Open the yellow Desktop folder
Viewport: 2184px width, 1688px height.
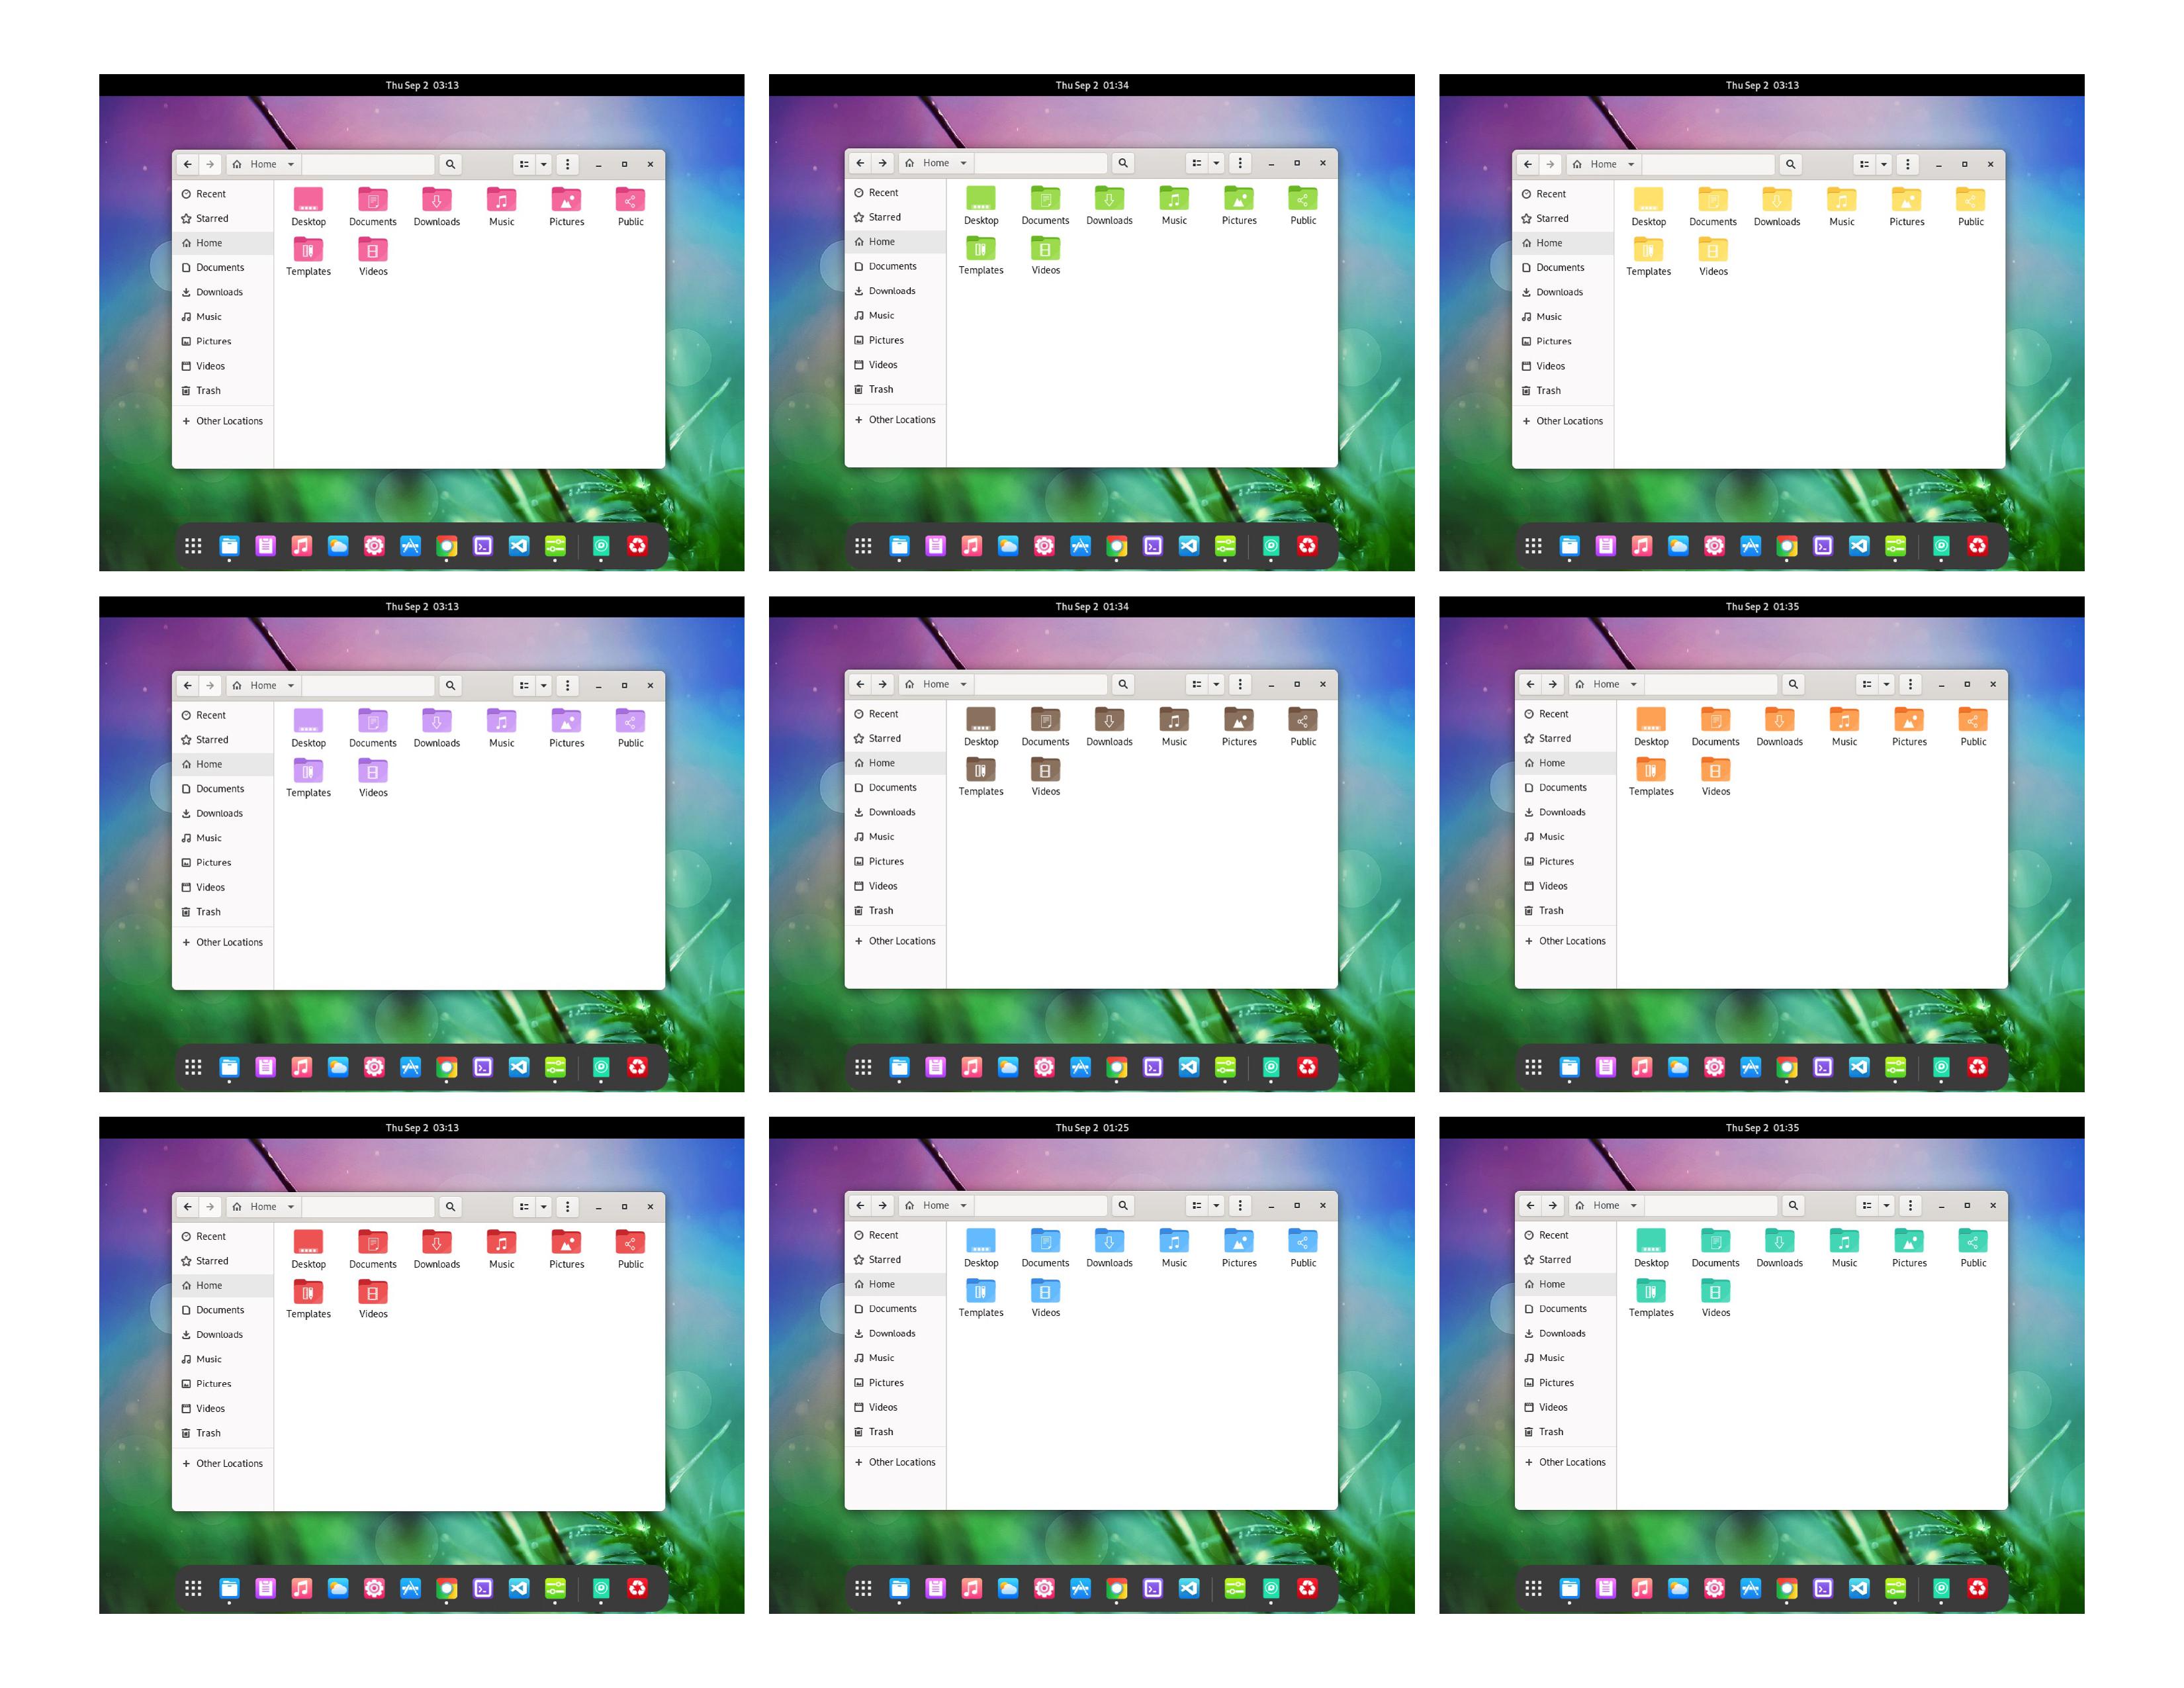[x=1648, y=199]
